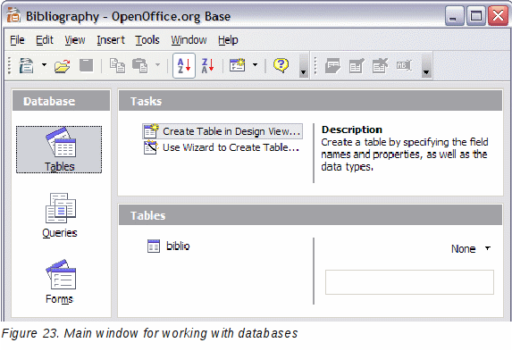Click the New database document icon
The height and width of the screenshot is (351, 512).
[26, 65]
